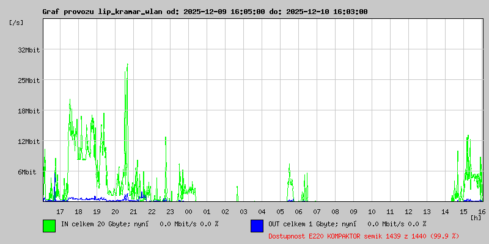Click the green IN legend color square

click(49, 225)
